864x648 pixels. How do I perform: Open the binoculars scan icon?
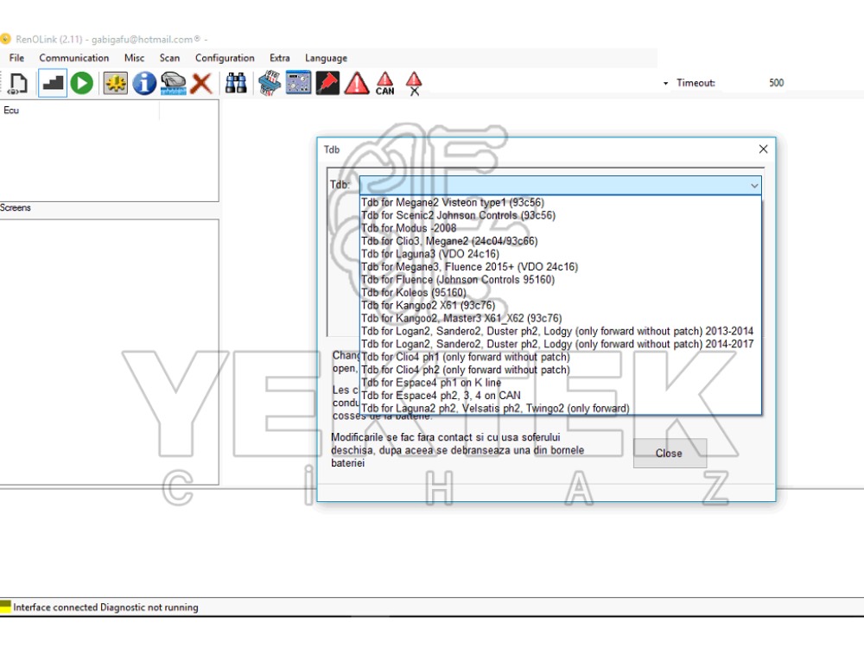(236, 83)
